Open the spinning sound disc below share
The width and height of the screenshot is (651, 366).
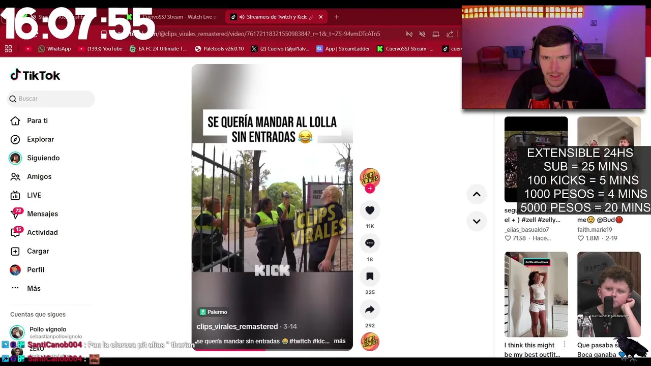click(370, 342)
